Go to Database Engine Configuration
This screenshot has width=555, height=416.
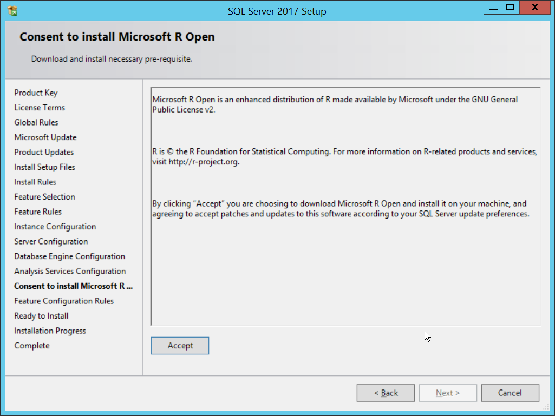pyautogui.click(x=69, y=256)
